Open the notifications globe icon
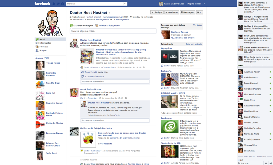This screenshot has height=165, width=273. click(62, 4)
